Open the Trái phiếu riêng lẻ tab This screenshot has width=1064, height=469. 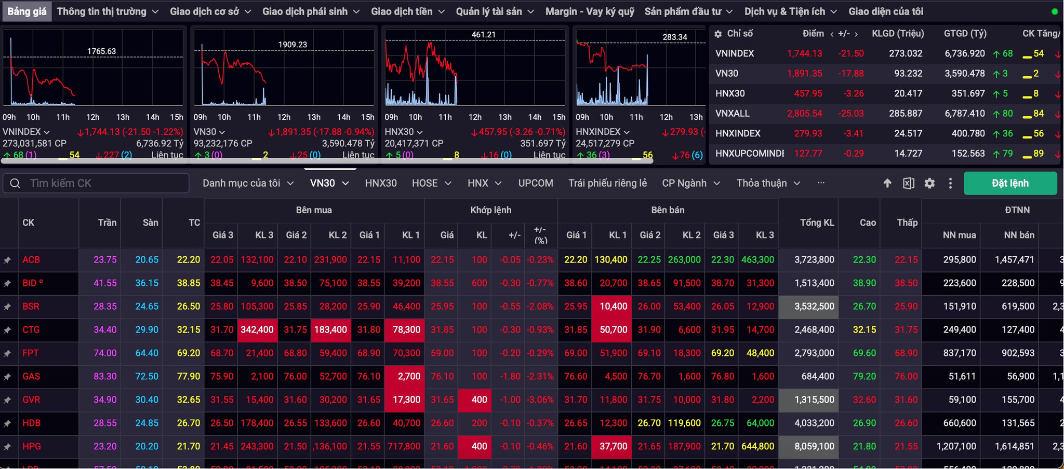pyautogui.click(x=608, y=183)
